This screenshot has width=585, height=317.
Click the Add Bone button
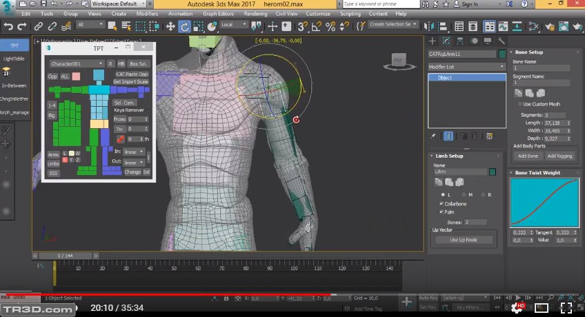(528, 156)
